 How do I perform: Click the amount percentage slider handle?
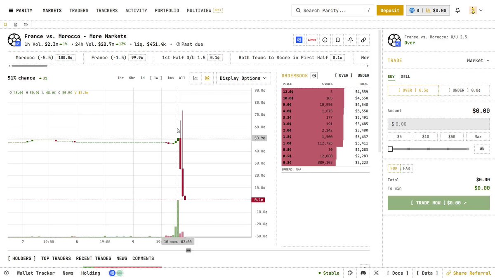point(390,149)
